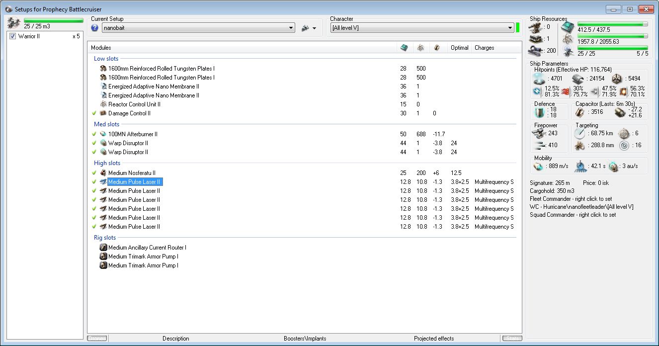Click the thermal resistance flame icon
The image size is (659, 346).
[565, 91]
